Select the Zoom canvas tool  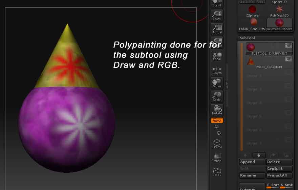click(x=217, y=16)
